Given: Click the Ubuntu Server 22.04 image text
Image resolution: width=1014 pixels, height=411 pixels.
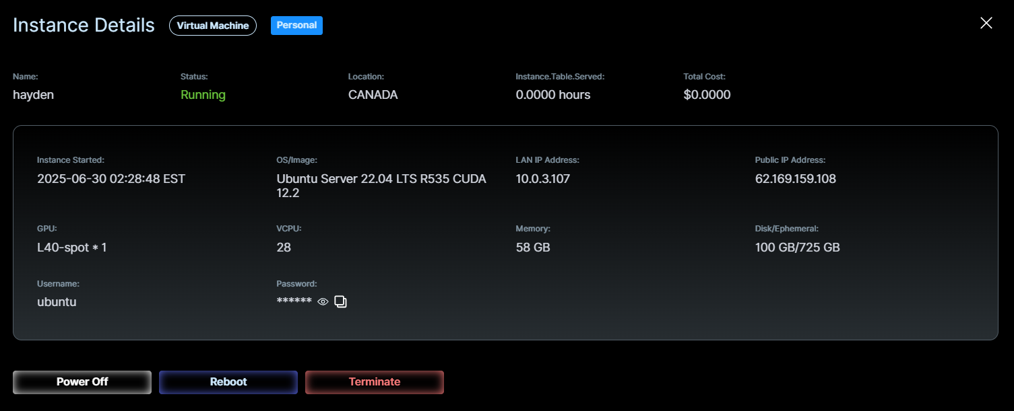Looking at the screenshot, I should point(381,186).
